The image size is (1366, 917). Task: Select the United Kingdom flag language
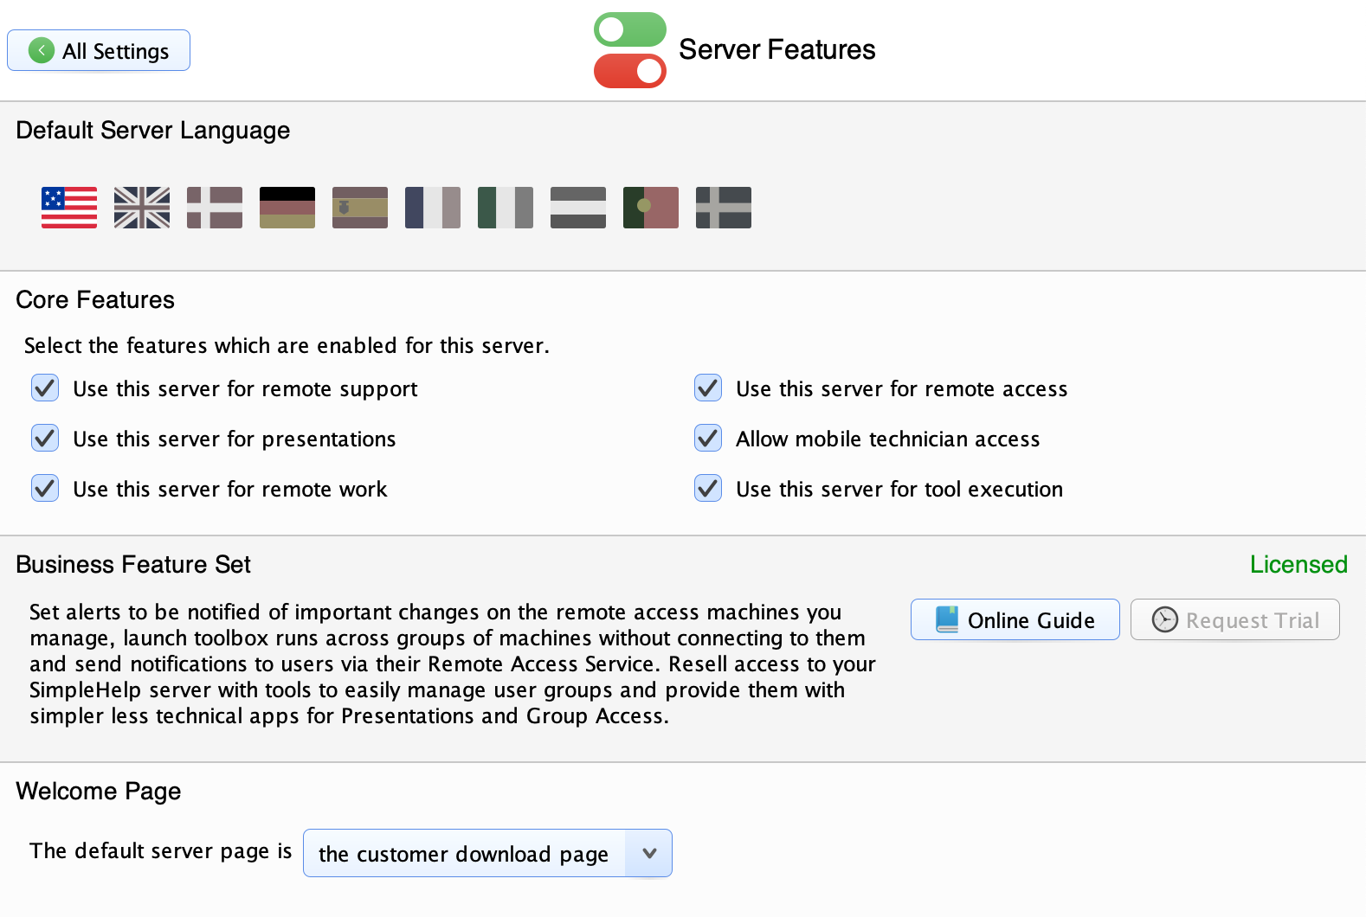(x=142, y=208)
